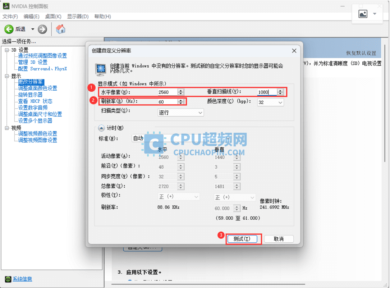Collapse the 计时 section chevron
The height and width of the screenshot is (288, 390).
(101, 128)
